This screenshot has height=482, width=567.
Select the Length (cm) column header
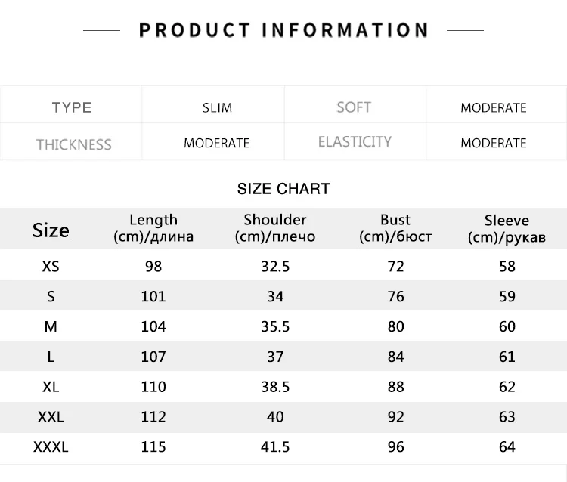(x=153, y=228)
